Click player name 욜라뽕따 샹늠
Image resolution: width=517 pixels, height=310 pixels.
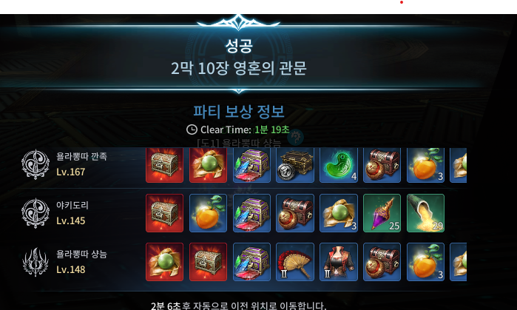[81, 254]
